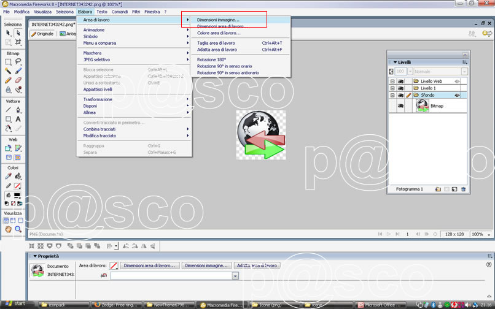The height and width of the screenshot is (309, 495).
Task: Click new layer folder icon in Livelli
Action: tap(438, 189)
